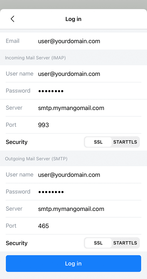
Task: Select STARTTLS for outgoing SMTP security
Action: tap(125, 243)
